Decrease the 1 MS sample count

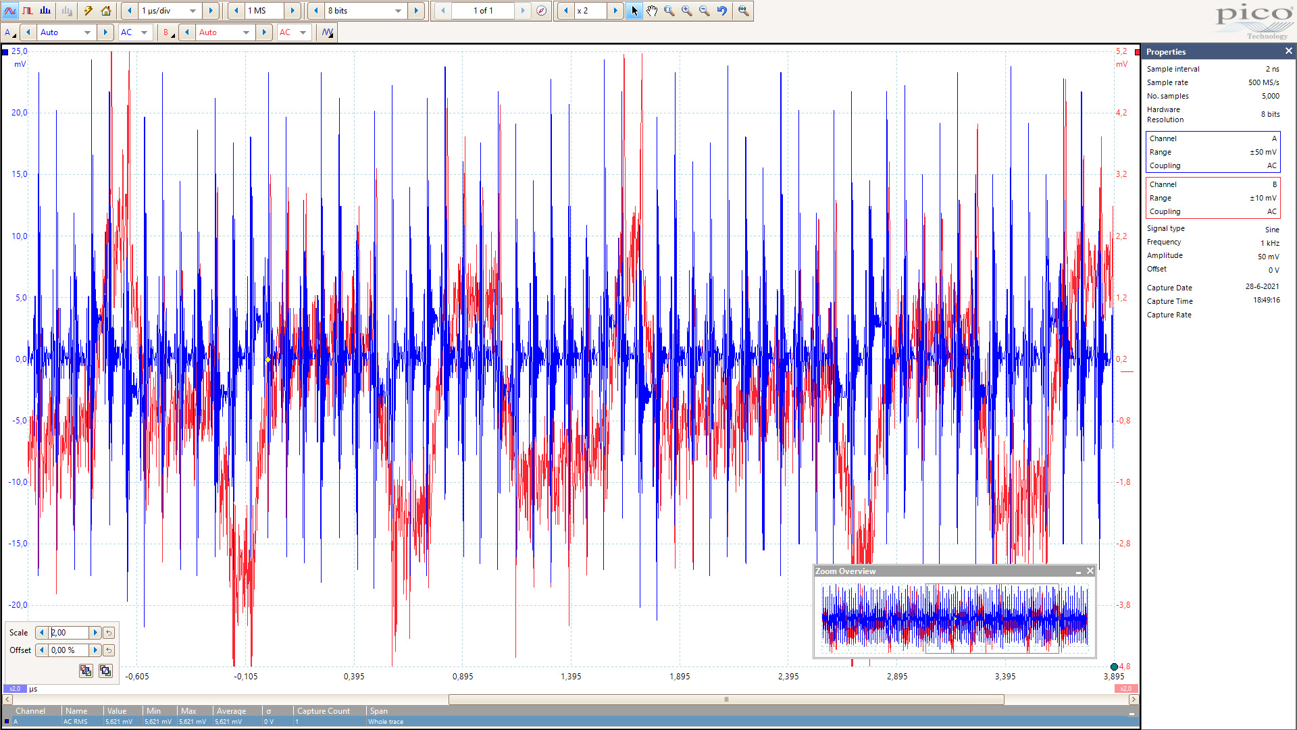236,11
